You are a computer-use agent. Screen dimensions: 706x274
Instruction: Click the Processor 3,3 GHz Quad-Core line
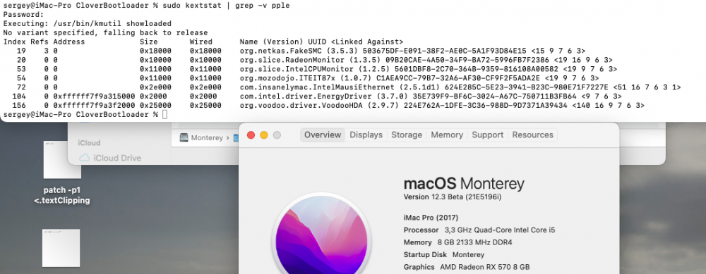pos(479,230)
